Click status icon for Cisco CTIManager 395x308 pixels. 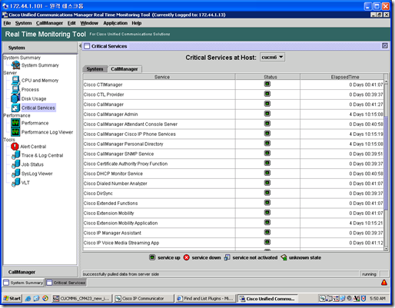(267, 84)
